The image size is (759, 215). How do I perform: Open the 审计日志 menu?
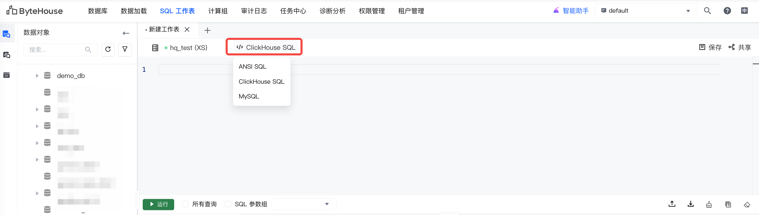coord(254,11)
